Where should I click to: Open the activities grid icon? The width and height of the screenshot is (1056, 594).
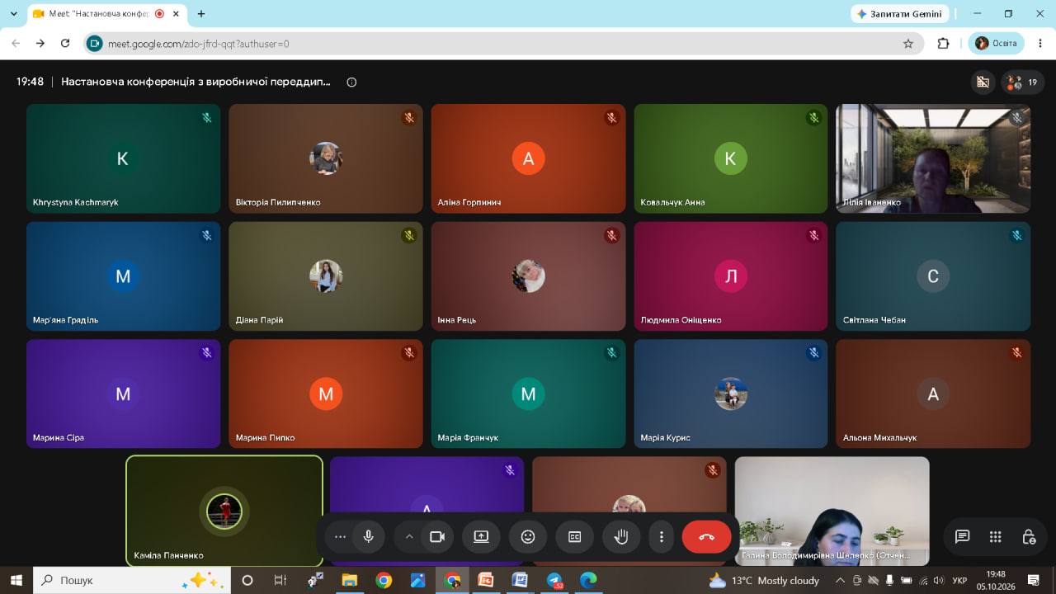pyautogui.click(x=996, y=537)
